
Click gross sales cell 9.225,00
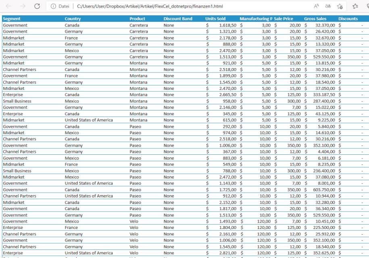[326, 120]
